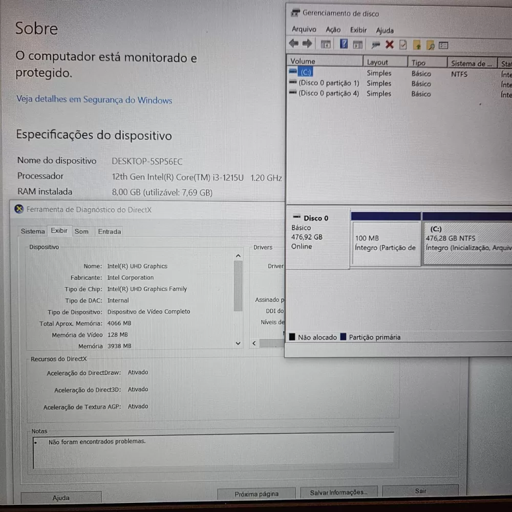The width and height of the screenshot is (512, 512).
Task: Click the settings list toolbar icon
Action: (x=443, y=46)
